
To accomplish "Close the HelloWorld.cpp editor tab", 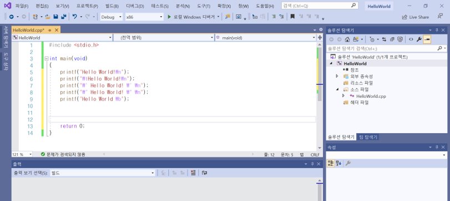I will [x=57, y=30].
